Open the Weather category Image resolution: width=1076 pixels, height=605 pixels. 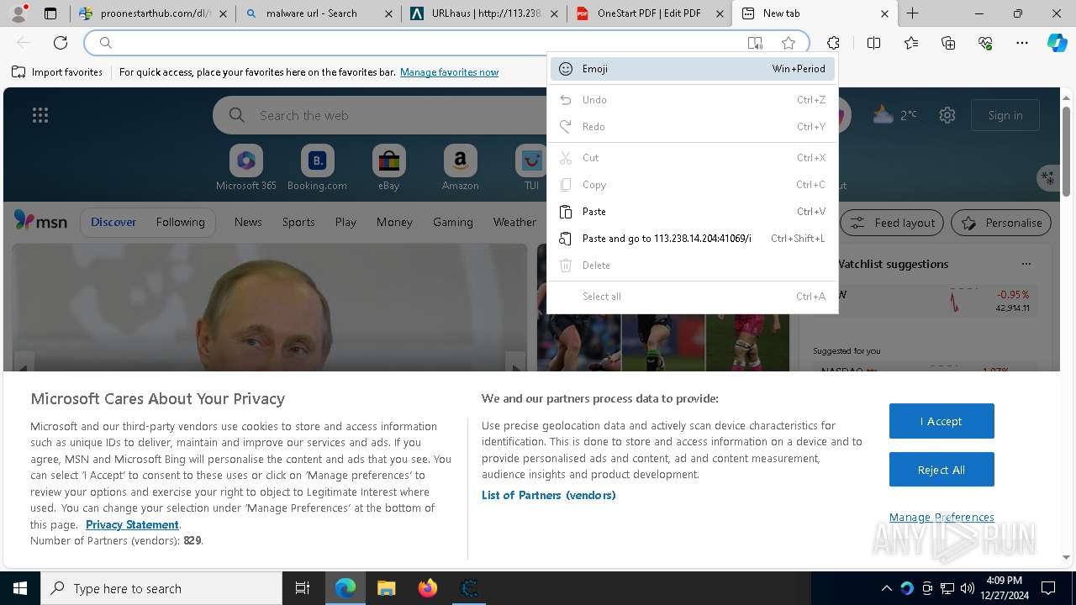tap(514, 222)
